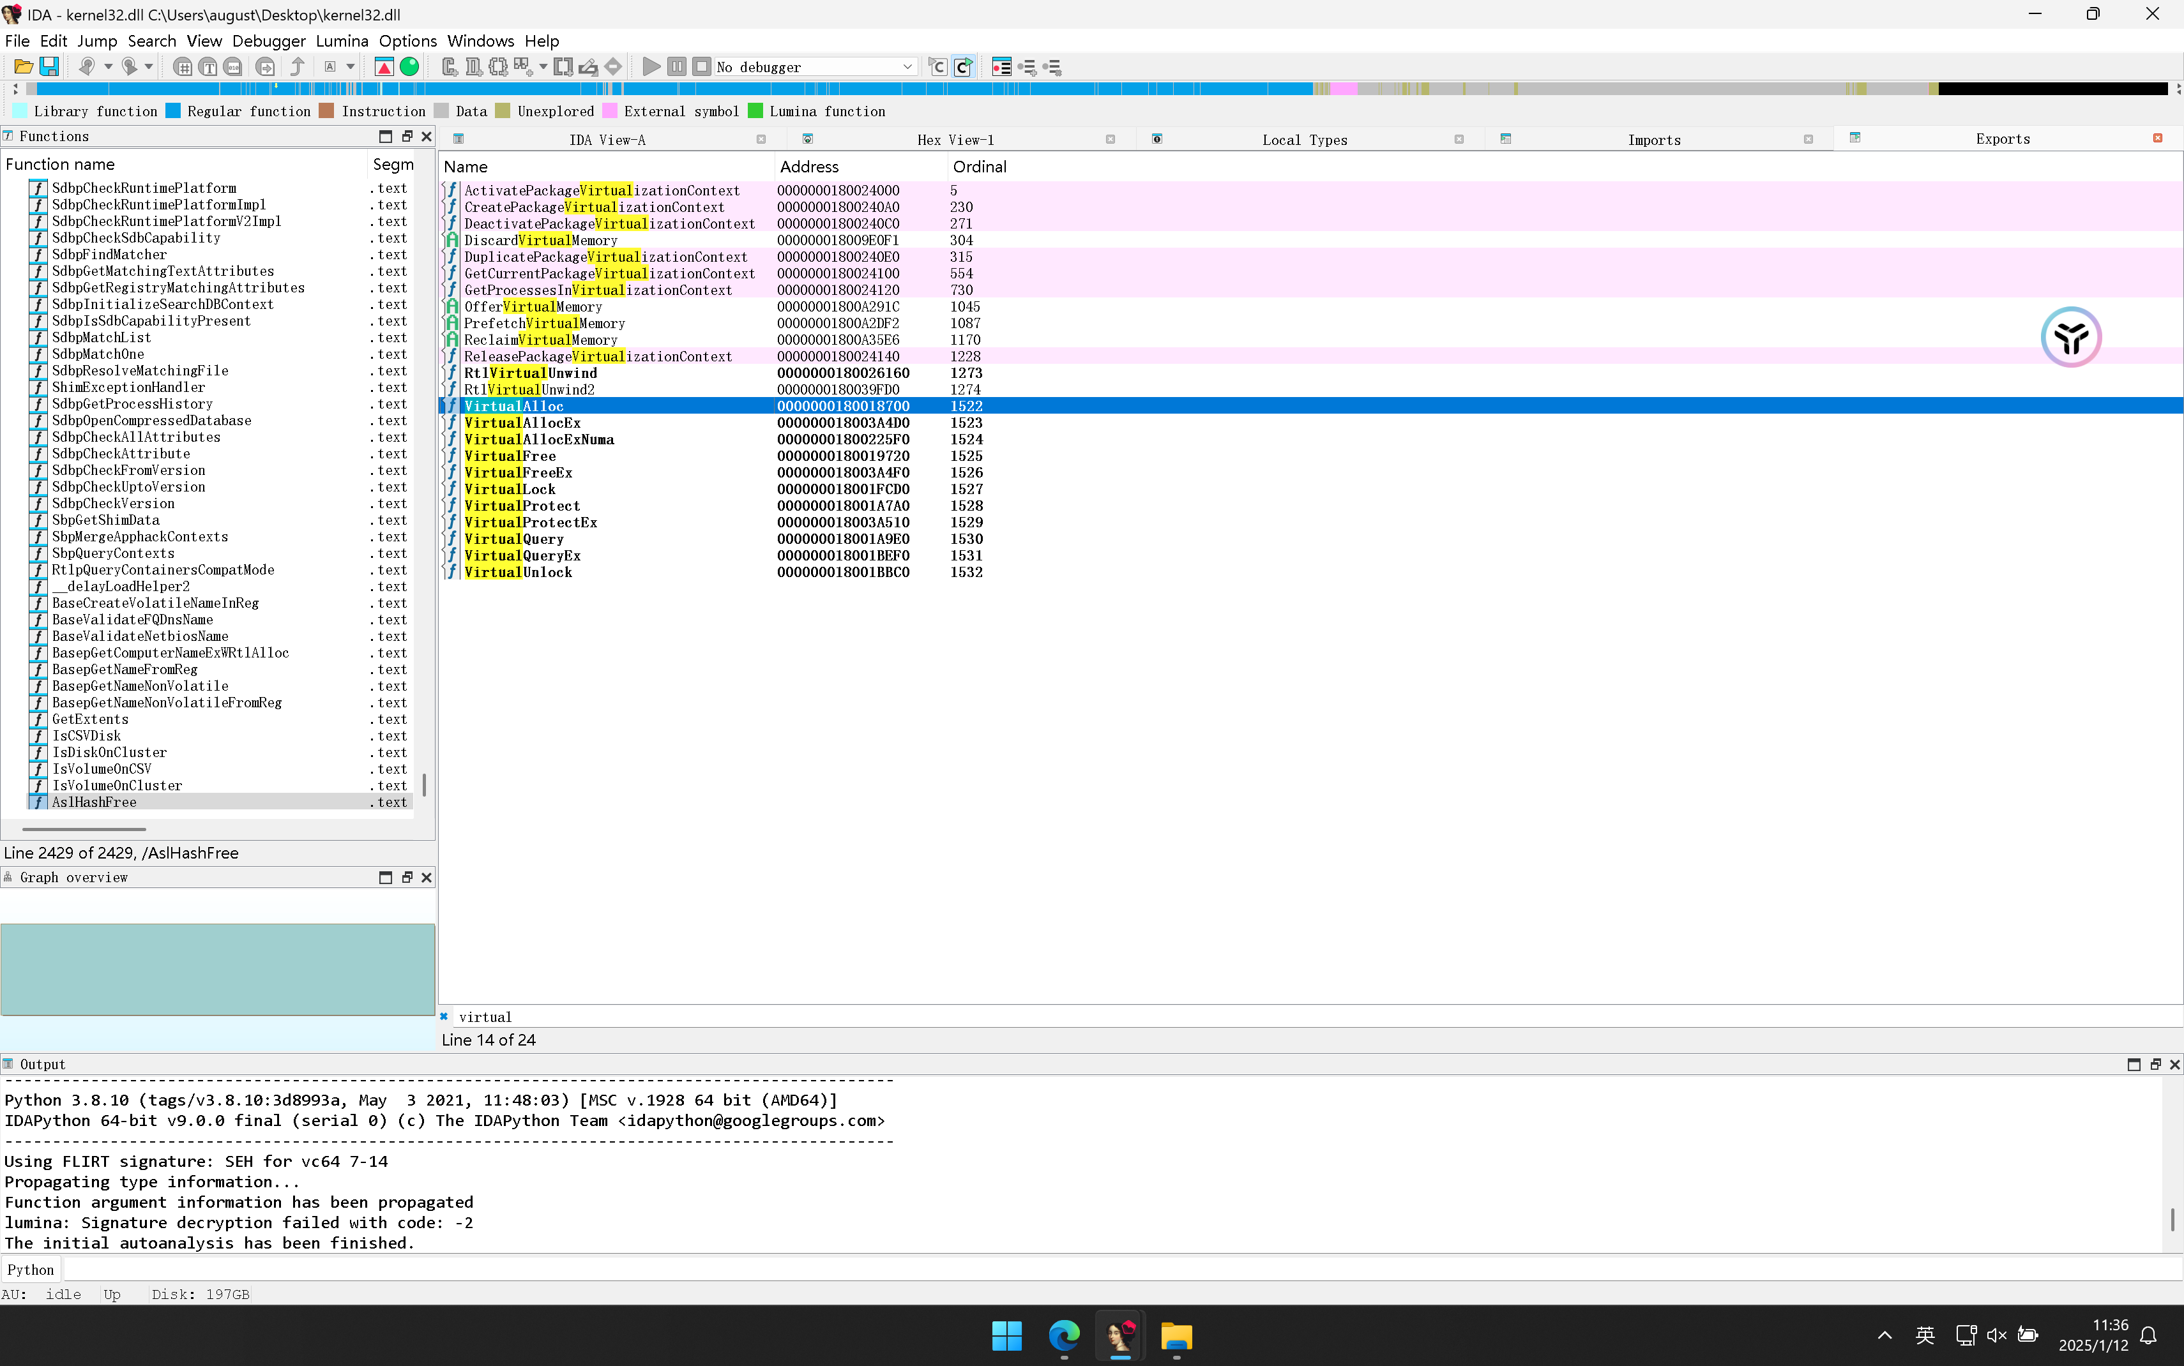Expand the jump-forward history dropdown arrow
The width and height of the screenshot is (2184, 1366).
coord(149,67)
